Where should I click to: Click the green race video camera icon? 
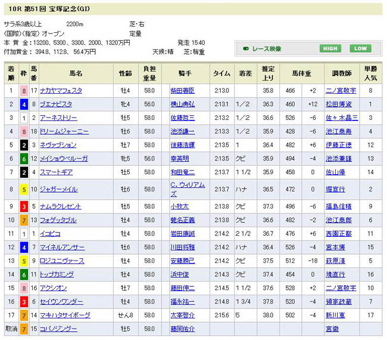click(245, 49)
